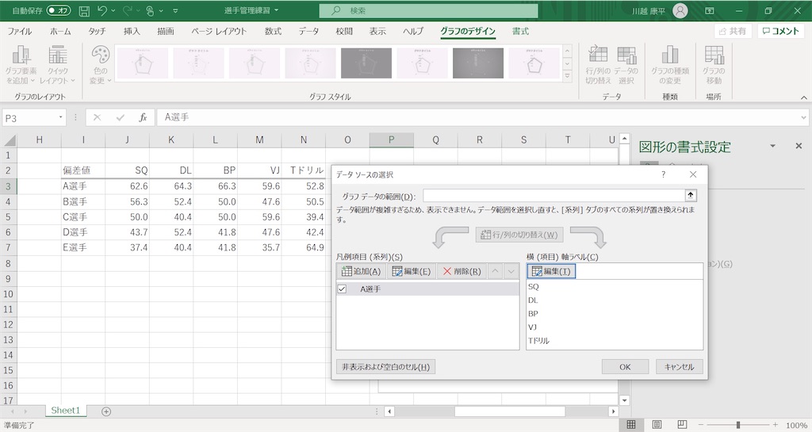
Task: Open the 図形の書式設定 pane options dropdown
Action: point(772,147)
